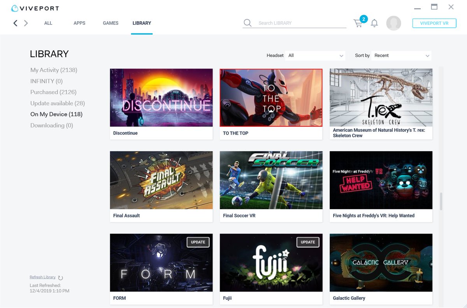Select the LIBRARY tab
Image resolution: width=467 pixels, height=308 pixels.
click(x=142, y=23)
